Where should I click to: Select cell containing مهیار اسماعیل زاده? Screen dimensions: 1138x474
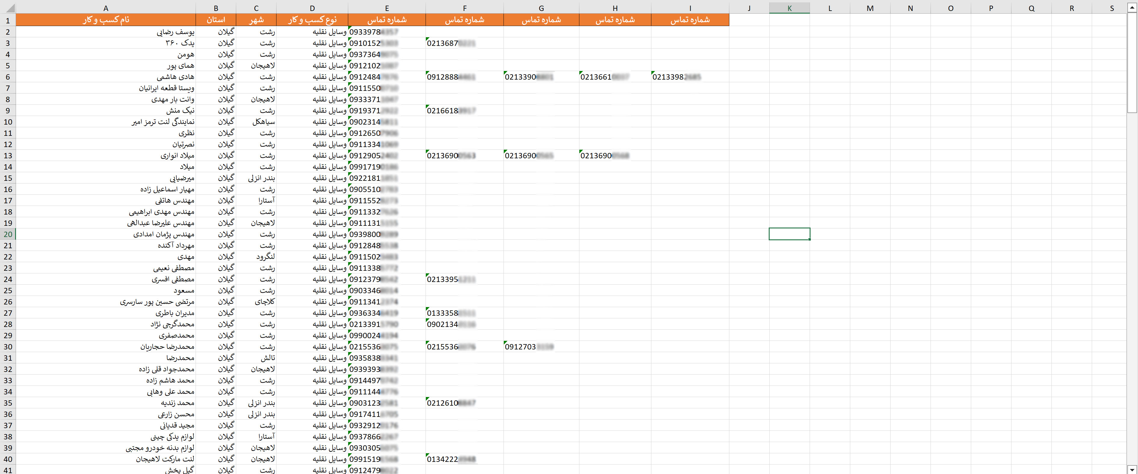click(106, 189)
